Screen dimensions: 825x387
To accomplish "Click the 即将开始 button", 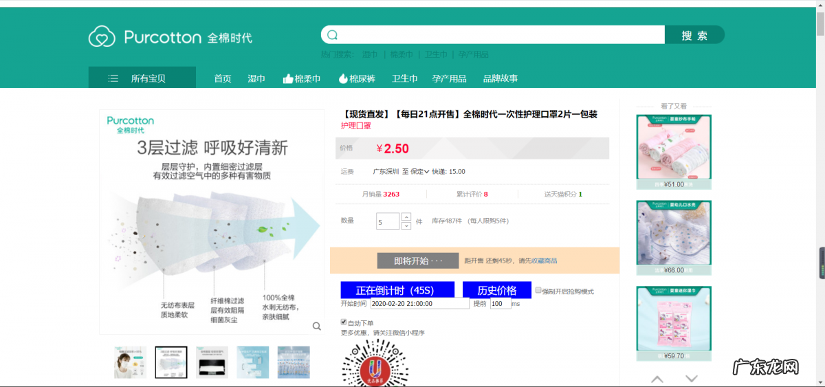I will click(418, 261).
